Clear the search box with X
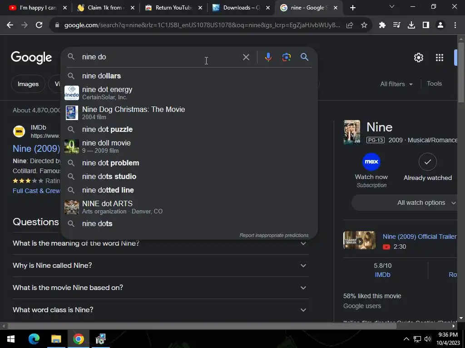Image resolution: width=465 pixels, height=348 pixels. tap(246, 57)
